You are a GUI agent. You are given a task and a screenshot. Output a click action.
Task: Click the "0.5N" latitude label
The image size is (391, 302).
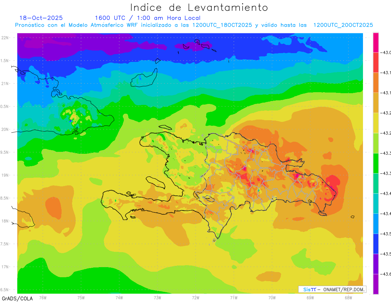coord(5,107)
